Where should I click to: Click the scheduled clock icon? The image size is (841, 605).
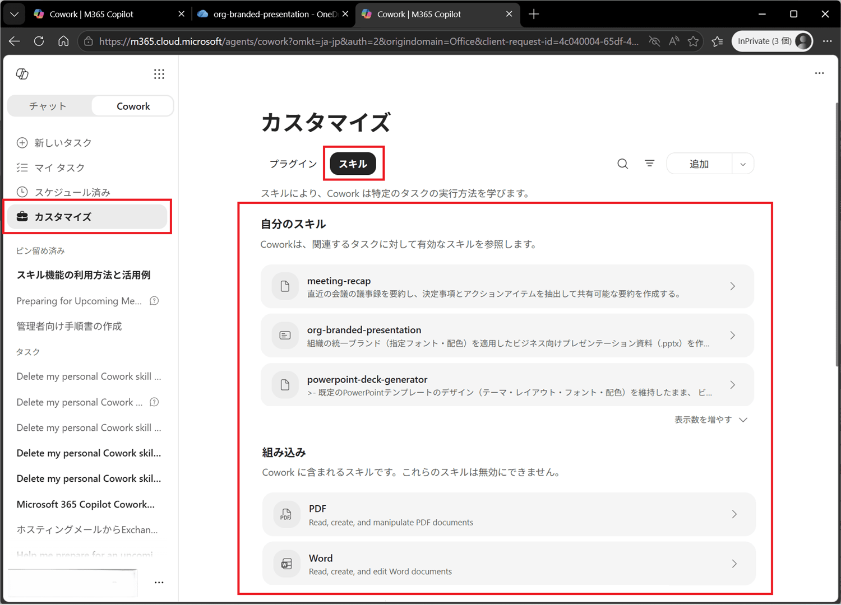[x=22, y=192]
